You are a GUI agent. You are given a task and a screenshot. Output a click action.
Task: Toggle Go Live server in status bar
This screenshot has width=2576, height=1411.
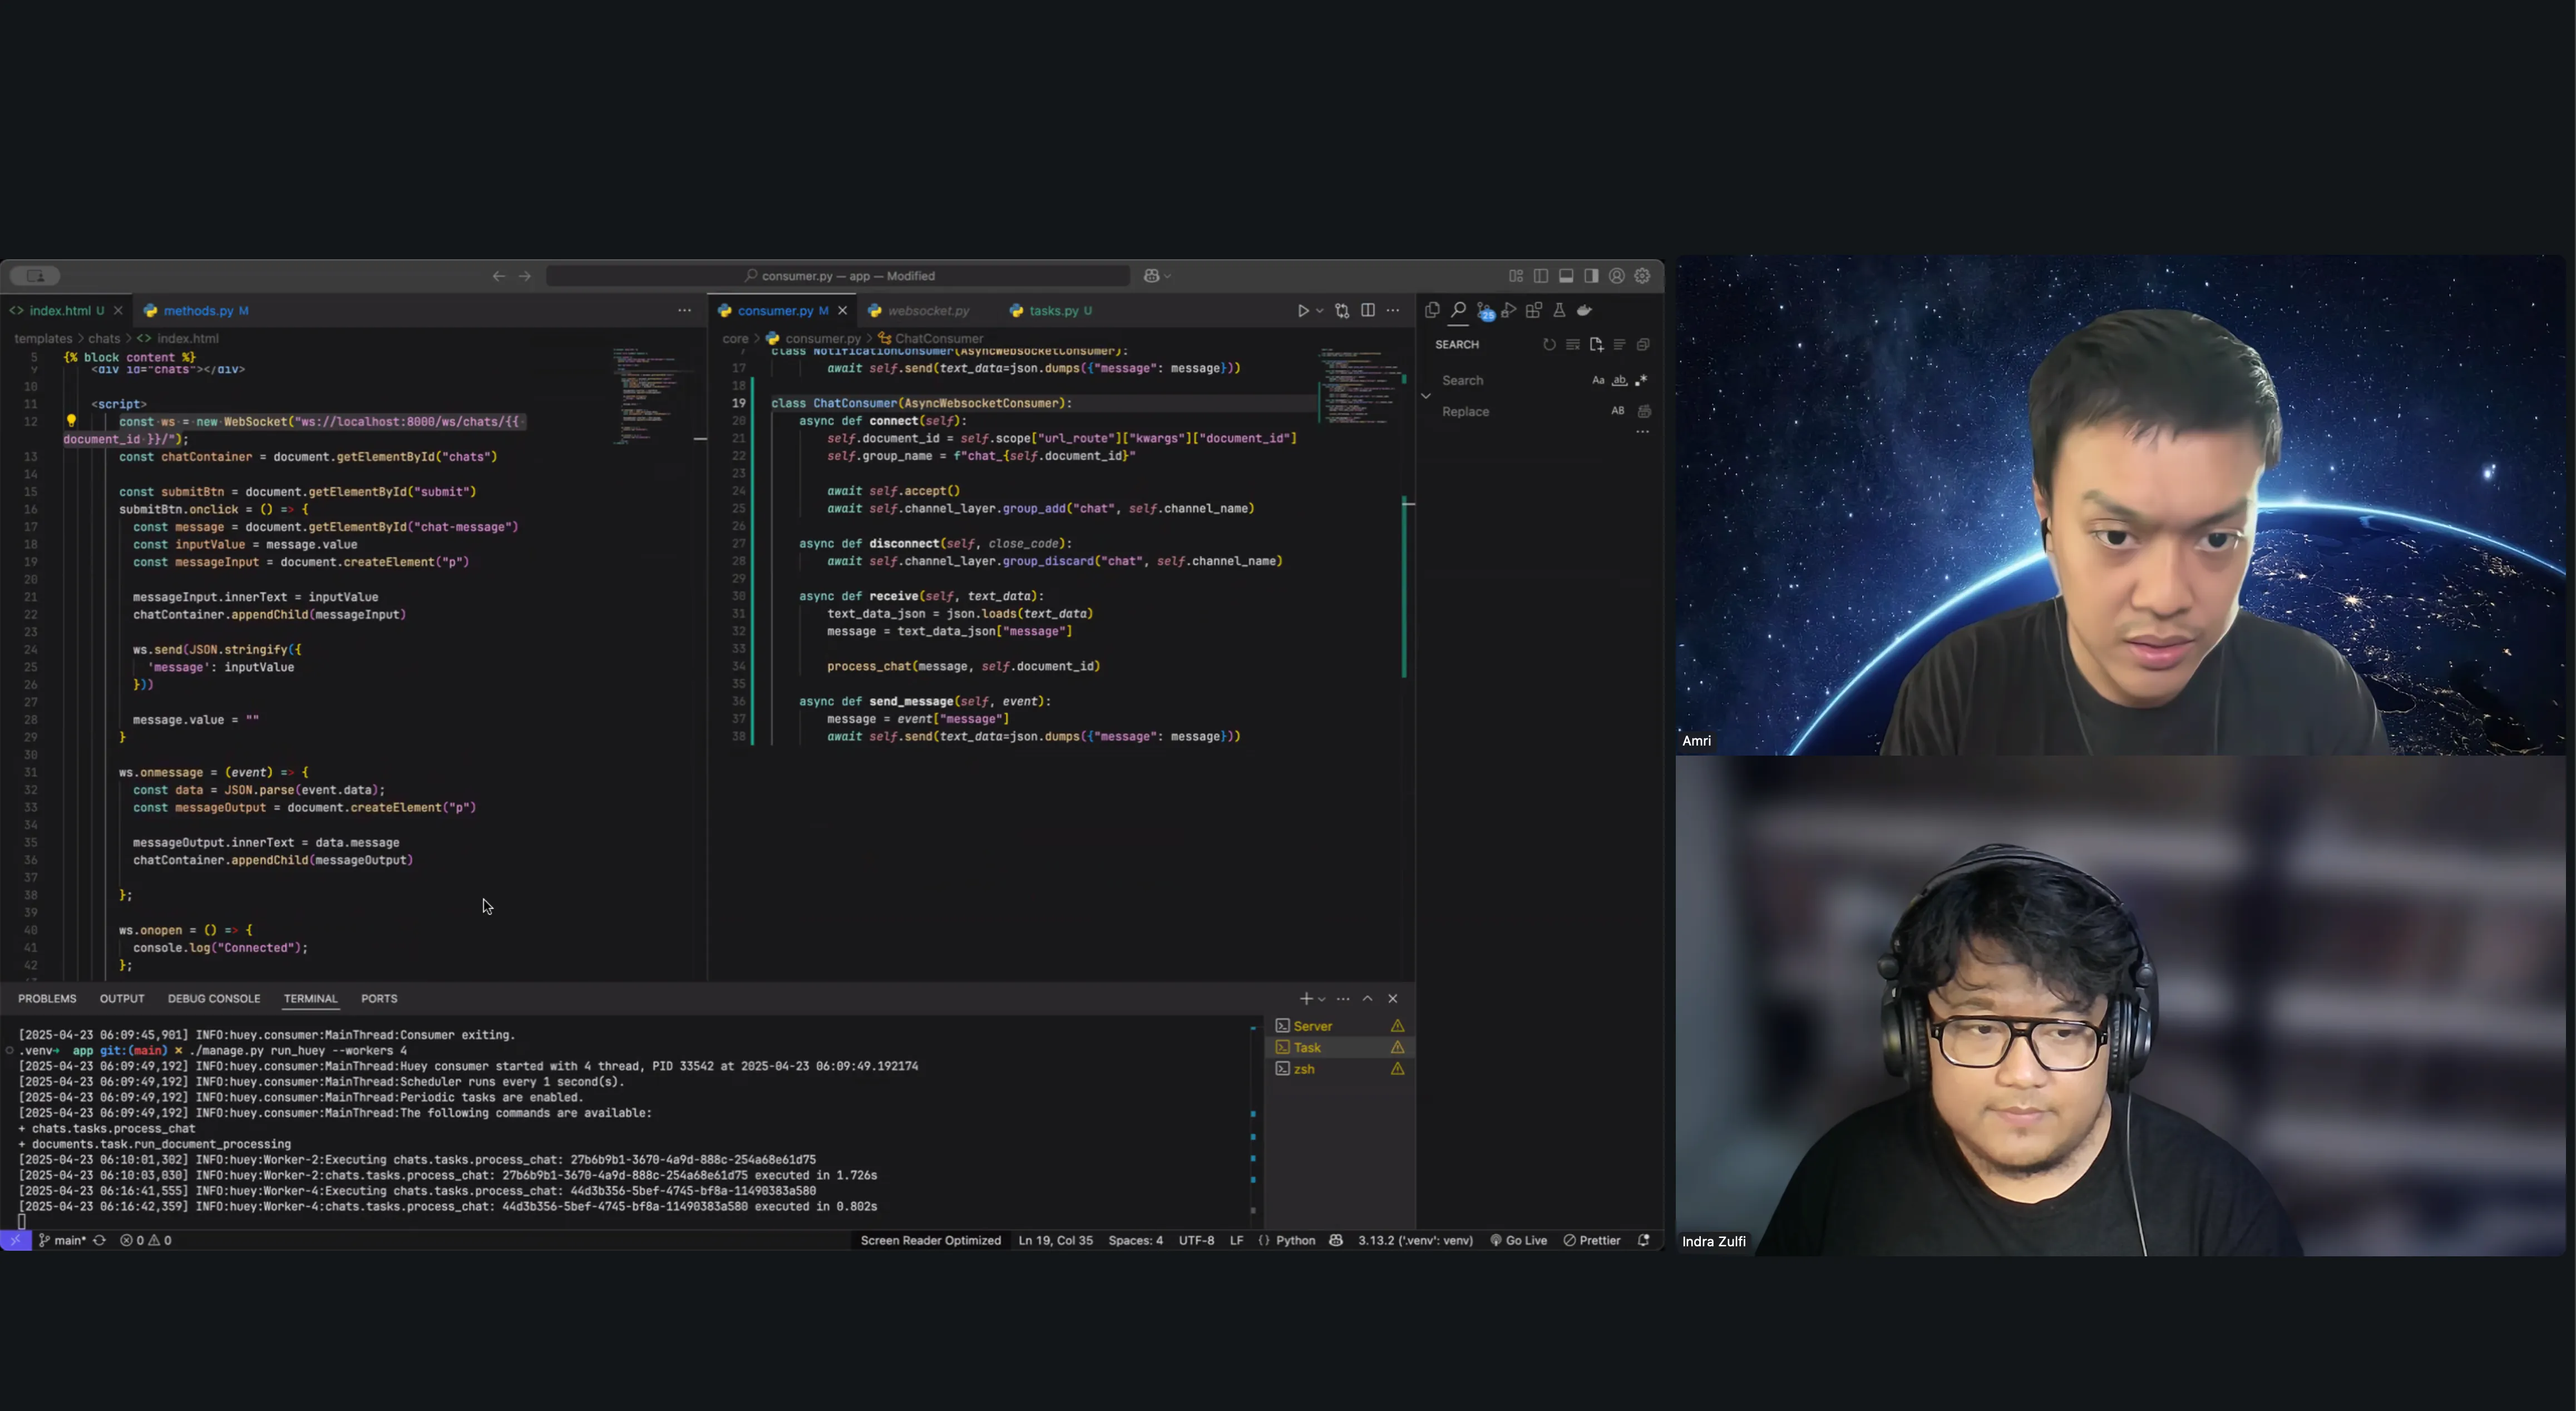[1519, 1240]
